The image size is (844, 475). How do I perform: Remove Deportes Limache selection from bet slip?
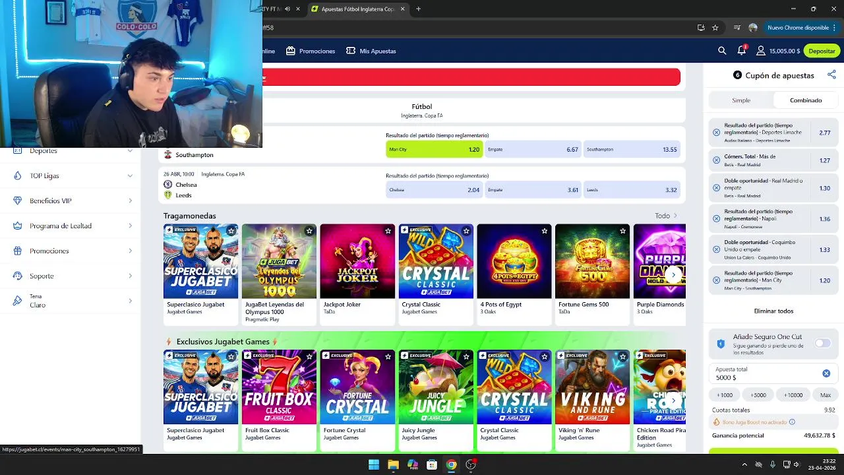point(716,133)
